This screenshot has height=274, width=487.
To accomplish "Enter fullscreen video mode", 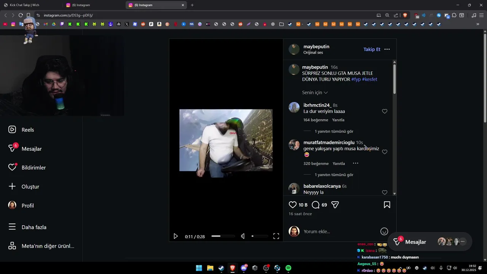I will [x=276, y=236].
